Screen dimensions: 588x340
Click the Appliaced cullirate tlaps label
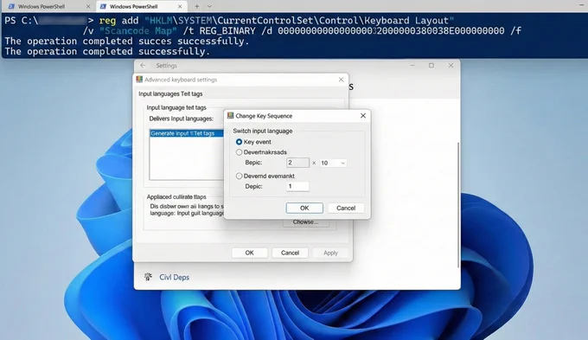click(x=176, y=196)
